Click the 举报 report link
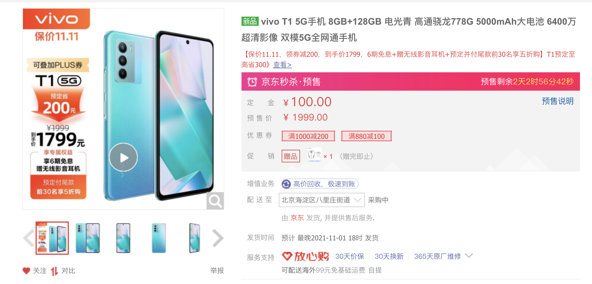 coord(217,271)
